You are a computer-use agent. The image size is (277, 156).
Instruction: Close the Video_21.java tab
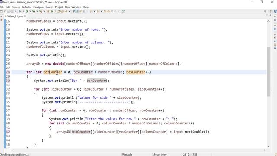[25, 16]
